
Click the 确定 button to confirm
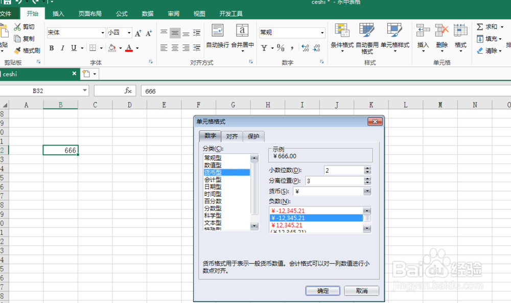(x=322, y=290)
